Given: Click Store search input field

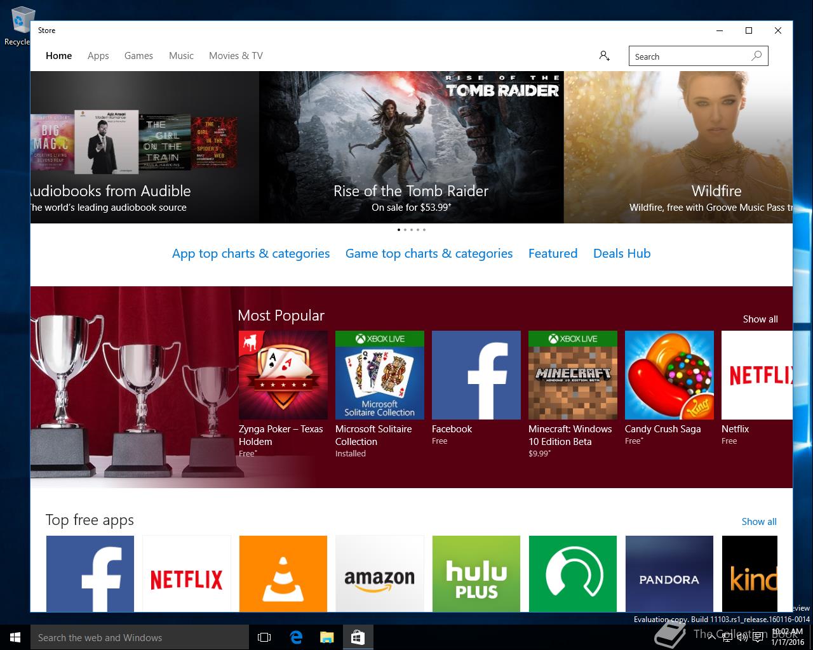Looking at the screenshot, I should coord(699,56).
